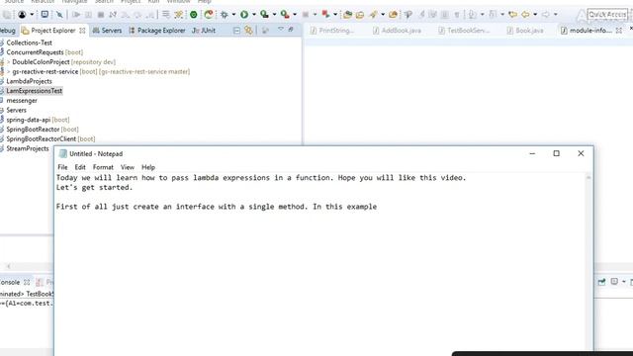Viewport: 633px width, 356px height.
Task: Open the Forward history dropdown arrow
Action: pos(556,15)
